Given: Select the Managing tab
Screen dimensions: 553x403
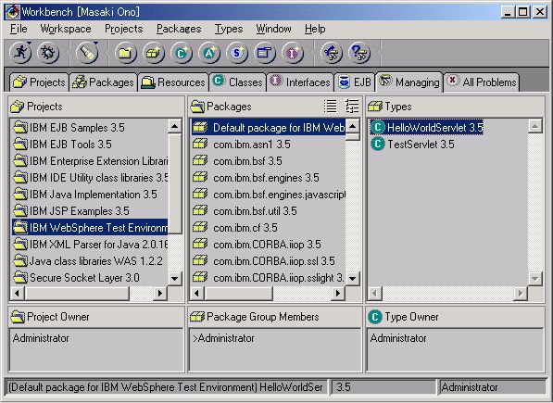Looking at the screenshot, I should (409, 82).
